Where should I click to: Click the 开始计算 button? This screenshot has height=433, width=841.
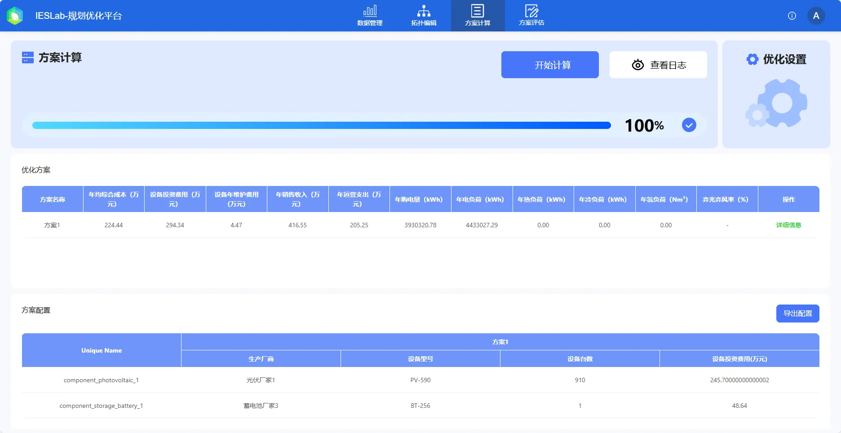tap(550, 65)
